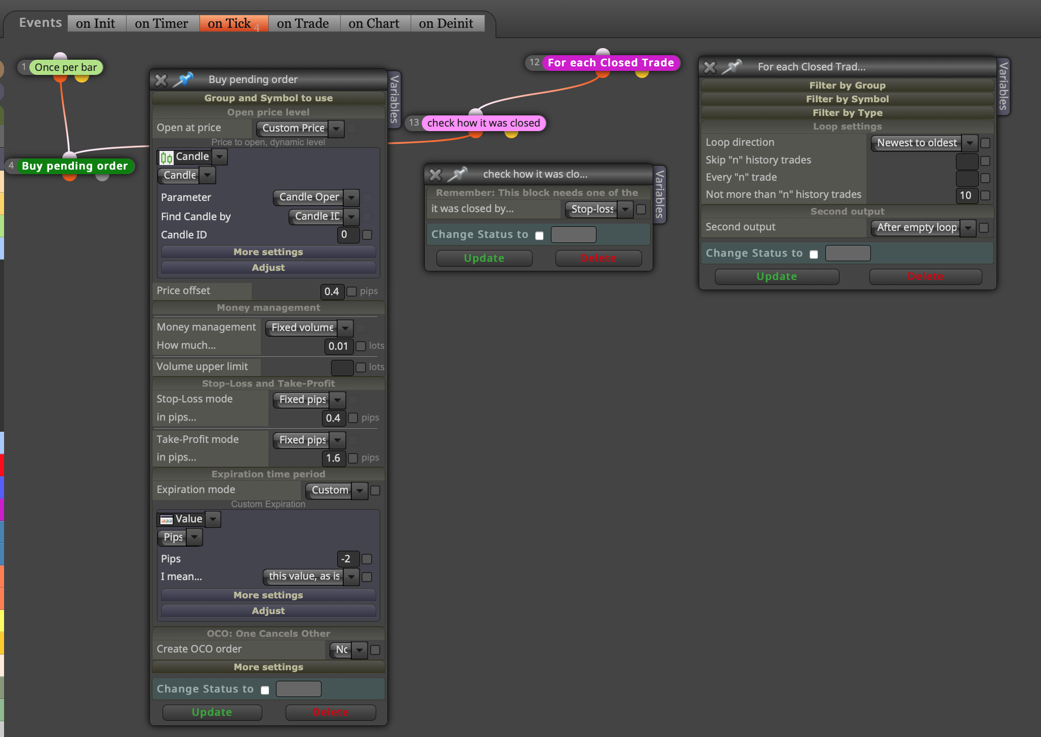Close the Buy pending order panel
The height and width of the screenshot is (737, 1041).
pyautogui.click(x=161, y=80)
